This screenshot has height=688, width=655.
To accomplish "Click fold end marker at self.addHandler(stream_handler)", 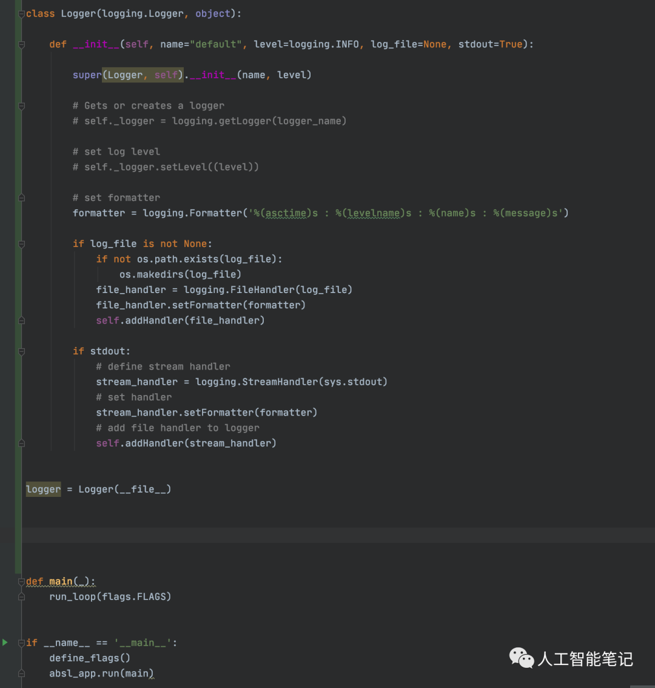I will [21, 443].
